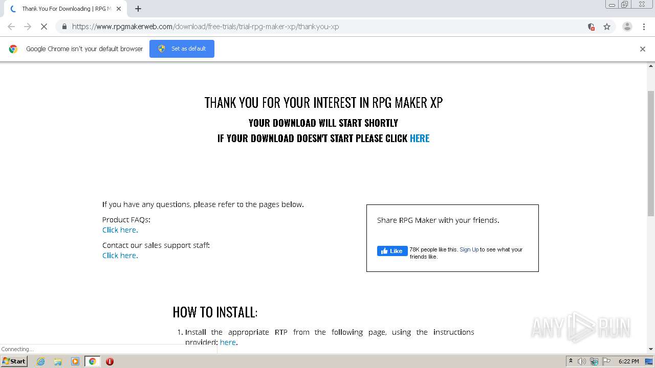Close the Thank You For Downloading tab

click(x=119, y=9)
